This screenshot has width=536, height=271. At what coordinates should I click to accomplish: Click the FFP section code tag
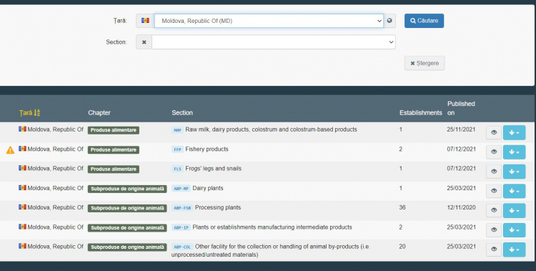click(177, 149)
